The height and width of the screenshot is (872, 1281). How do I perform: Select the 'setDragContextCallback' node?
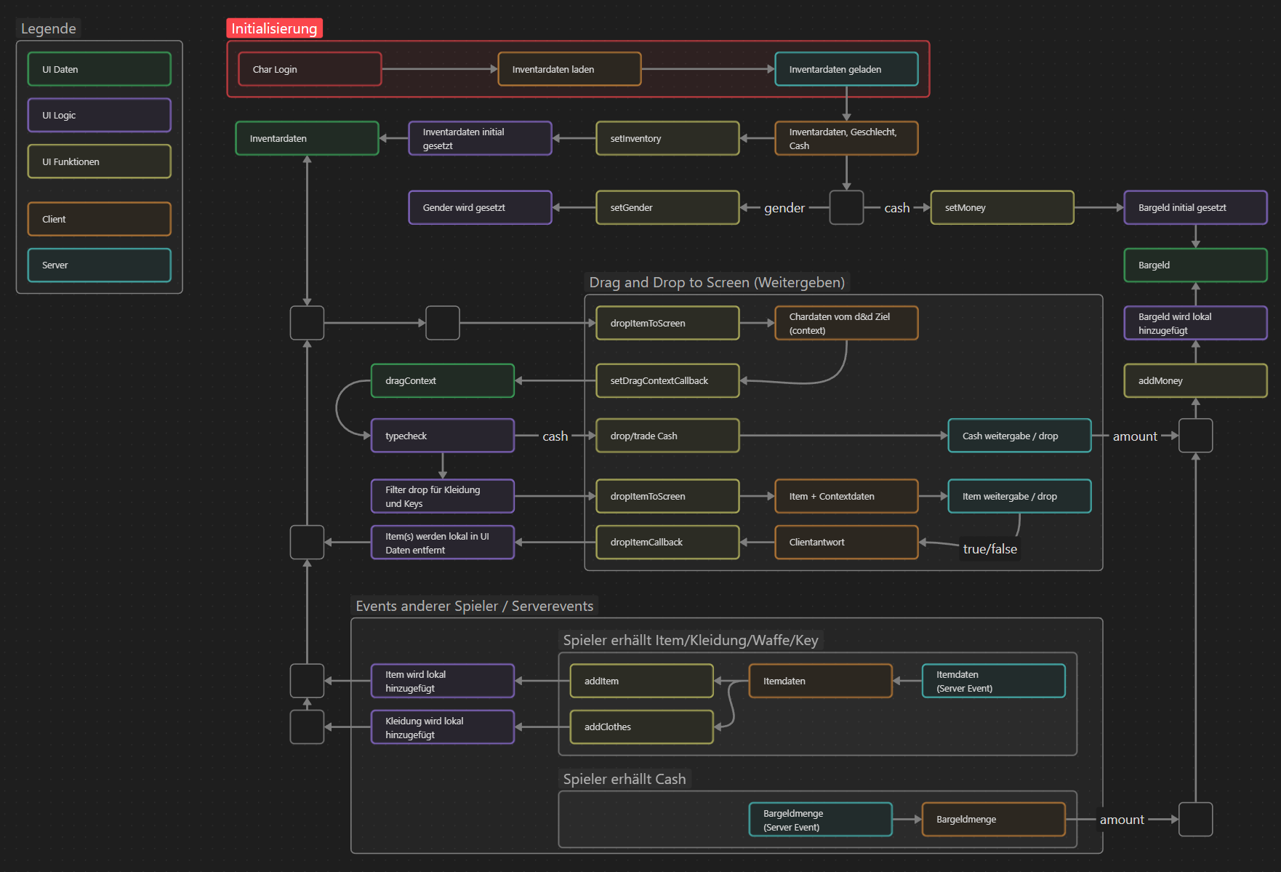pyautogui.click(x=667, y=380)
